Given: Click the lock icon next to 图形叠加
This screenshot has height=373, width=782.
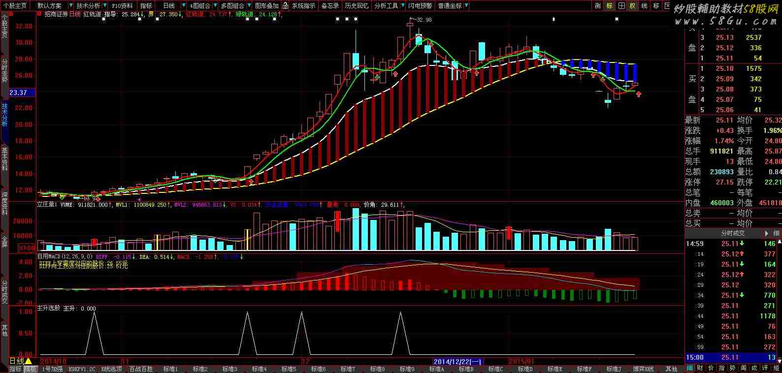Looking at the screenshot, I should click(x=285, y=6).
